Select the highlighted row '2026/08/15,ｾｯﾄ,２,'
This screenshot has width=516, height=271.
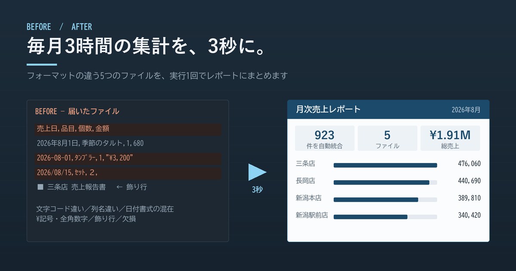(128, 173)
